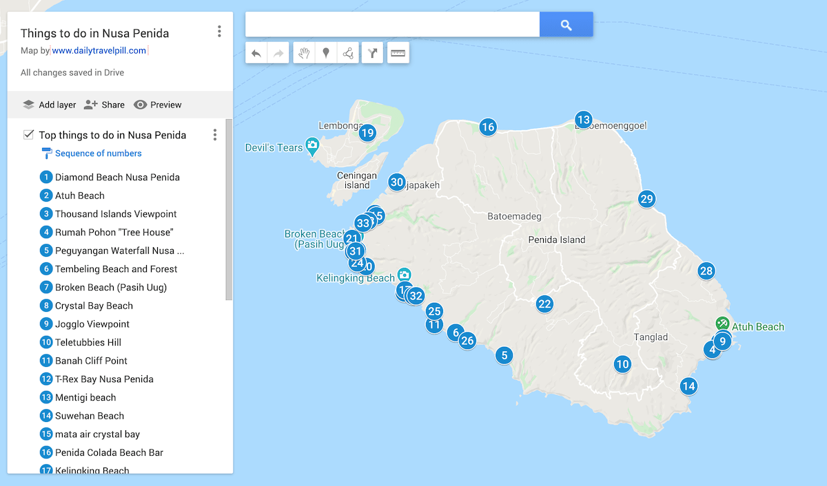The image size is (827, 486).
Task: Open the map title three-dot menu
Action: (x=219, y=32)
